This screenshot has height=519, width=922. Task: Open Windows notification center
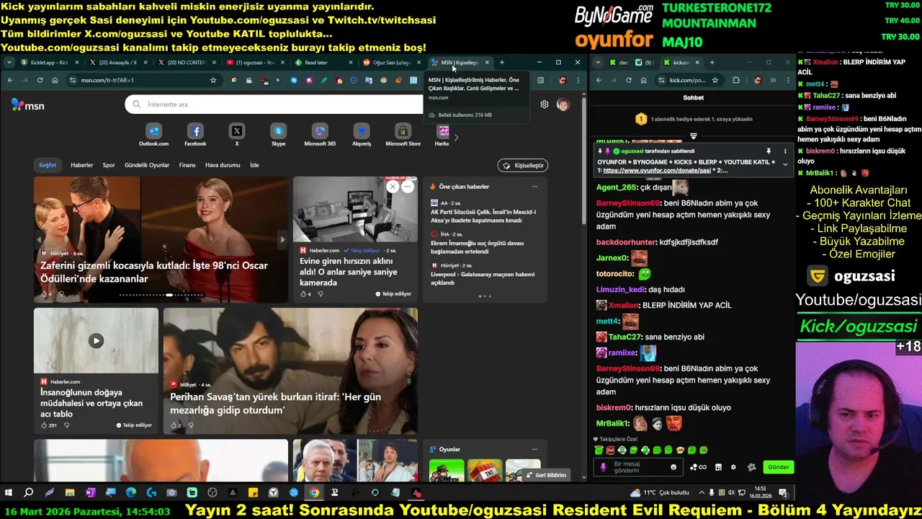pos(783,493)
